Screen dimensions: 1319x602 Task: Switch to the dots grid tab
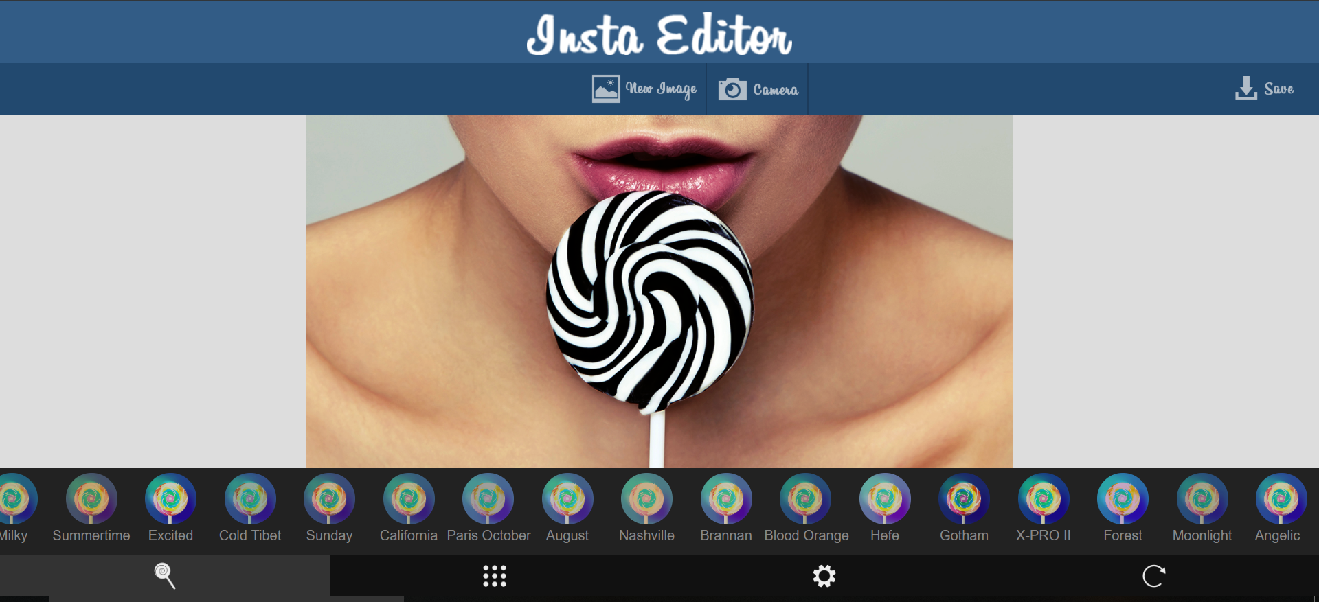pyautogui.click(x=495, y=576)
